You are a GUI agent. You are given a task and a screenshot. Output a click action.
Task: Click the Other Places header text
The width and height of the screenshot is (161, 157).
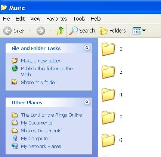pyautogui.click(x=27, y=103)
